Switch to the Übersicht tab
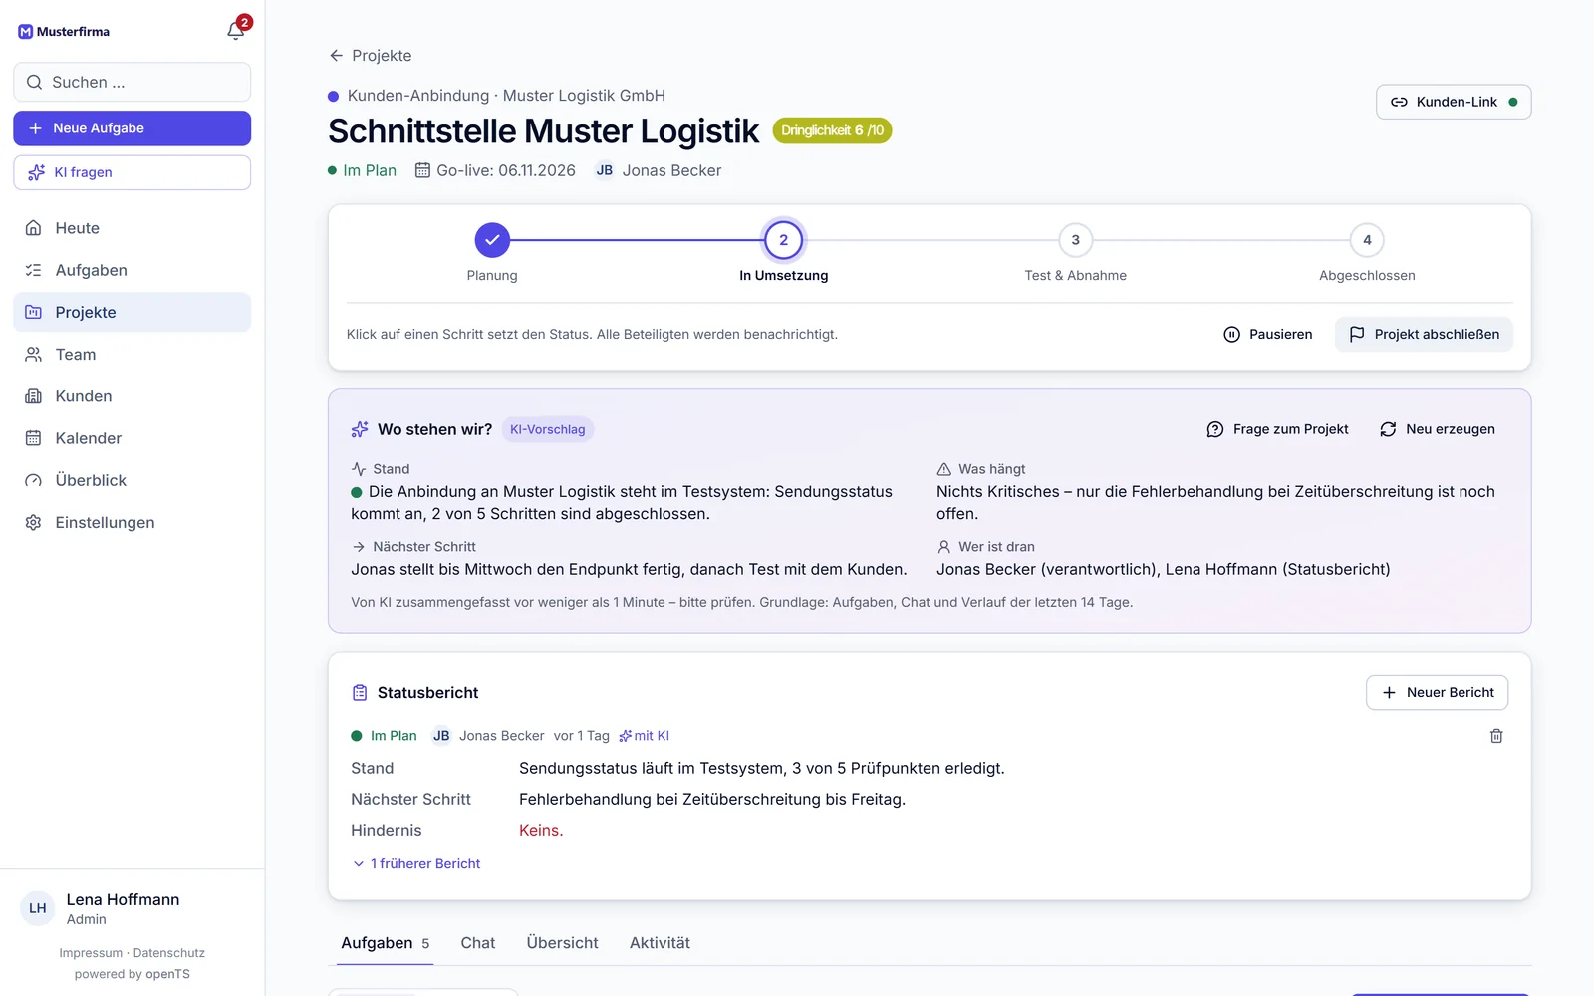 (562, 943)
